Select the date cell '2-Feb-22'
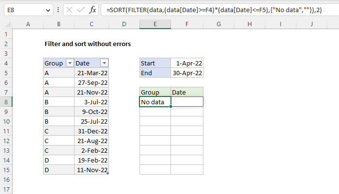339x194 pixels. pos(92,150)
